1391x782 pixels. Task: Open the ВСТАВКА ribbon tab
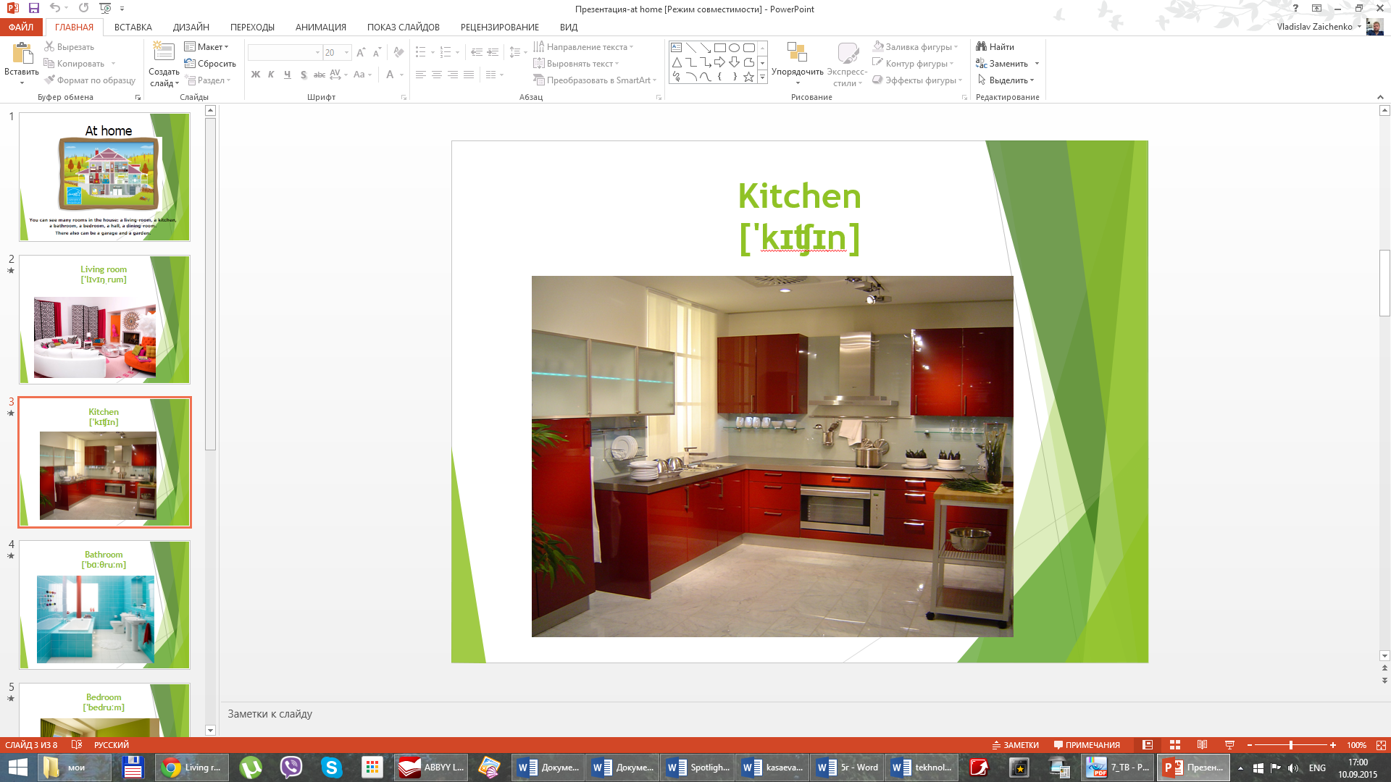coord(133,27)
